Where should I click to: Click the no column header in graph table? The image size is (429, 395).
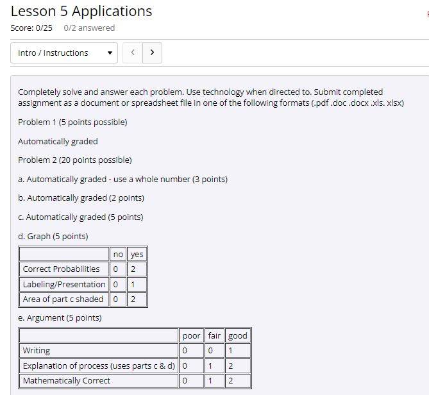[118, 254]
